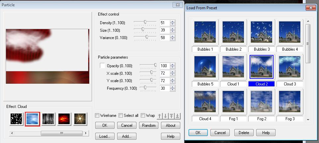
Task: Choose the Fog 2 preset thumbnail
Action: tap(262, 101)
